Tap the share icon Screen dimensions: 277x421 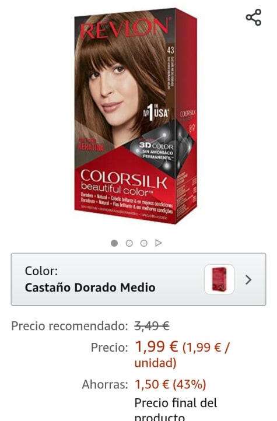(254, 17)
